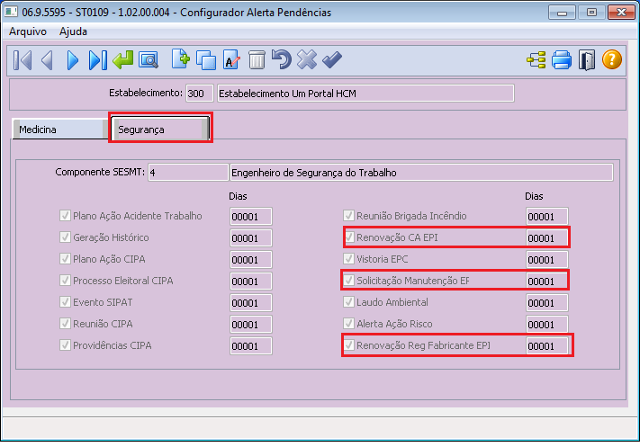Click Dias field for Evento SIPAT
This screenshot has height=447, width=640.
250,303
